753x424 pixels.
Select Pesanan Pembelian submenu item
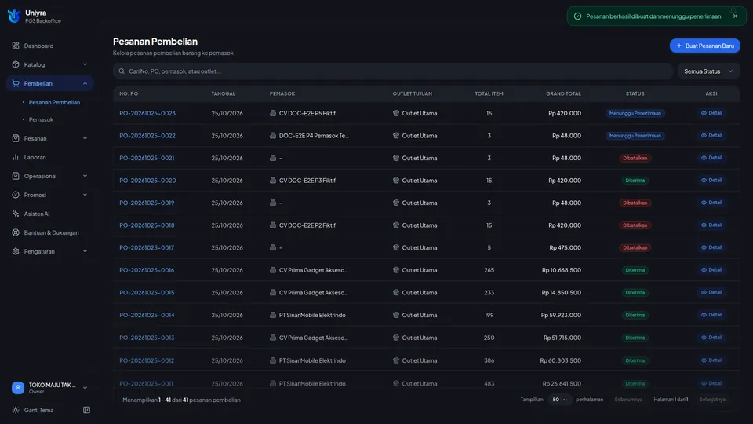(54, 102)
